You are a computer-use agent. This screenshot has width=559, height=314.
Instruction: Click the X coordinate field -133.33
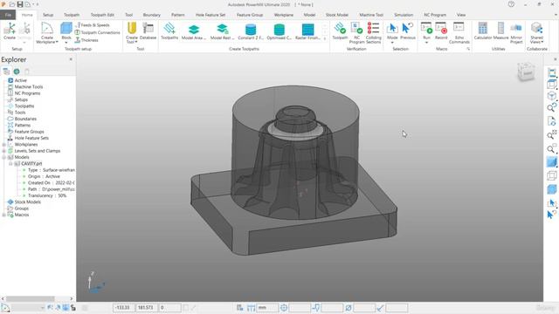pyautogui.click(x=124, y=308)
